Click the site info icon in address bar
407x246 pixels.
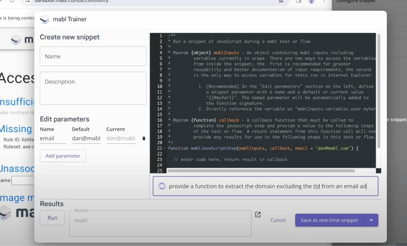tap(27, 1)
